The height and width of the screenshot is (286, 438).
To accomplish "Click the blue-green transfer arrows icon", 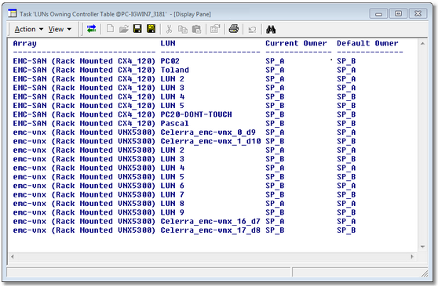I will tap(91, 29).
